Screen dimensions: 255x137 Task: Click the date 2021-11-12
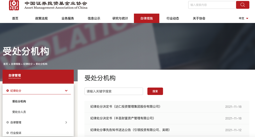click(233, 130)
